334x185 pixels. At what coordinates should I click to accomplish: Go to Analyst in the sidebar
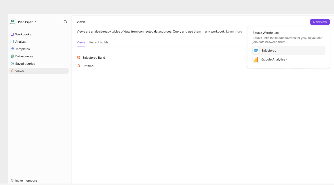click(38, 42)
